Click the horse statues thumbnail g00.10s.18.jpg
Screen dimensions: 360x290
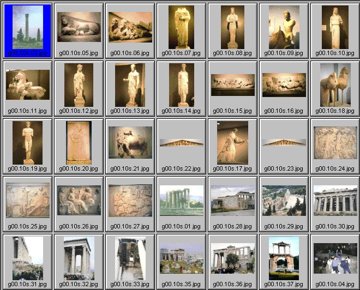click(335, 85)
